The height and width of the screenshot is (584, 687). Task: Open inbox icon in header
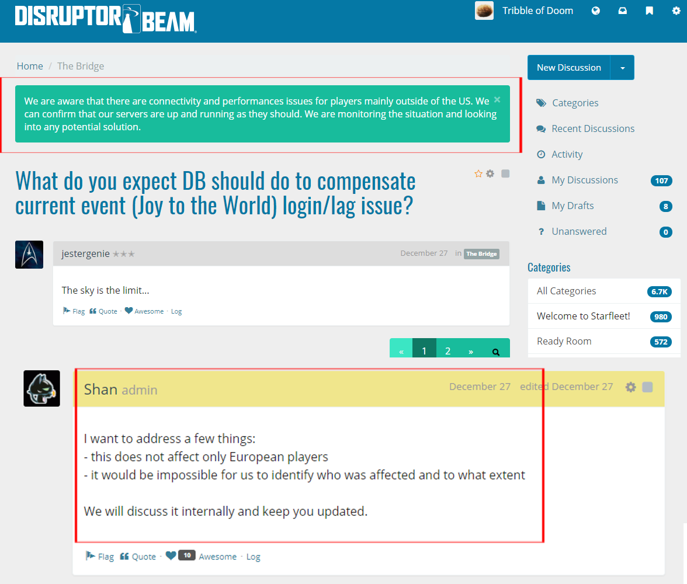coord(622,11)
